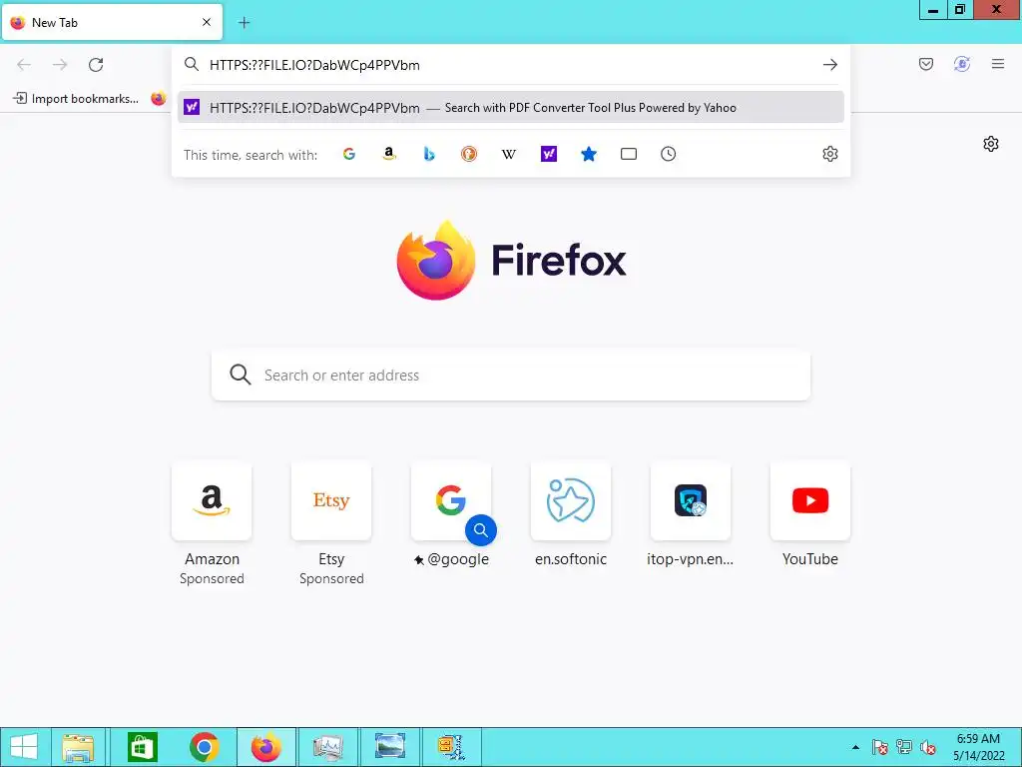This screenshot has height=767, width=1022.
Task: Open the Windows Start button
Action: click(24, 747)
